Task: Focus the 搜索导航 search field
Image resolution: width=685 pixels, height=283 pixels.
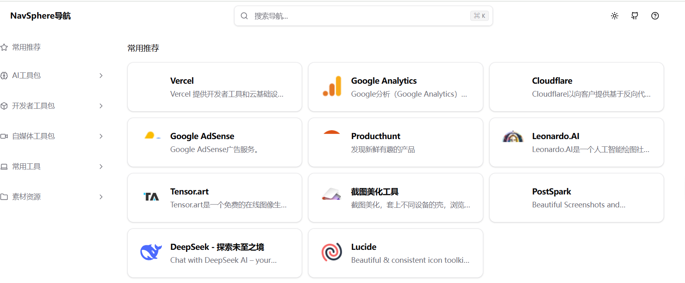Action: pyautogui.click(x=363, y=16)
